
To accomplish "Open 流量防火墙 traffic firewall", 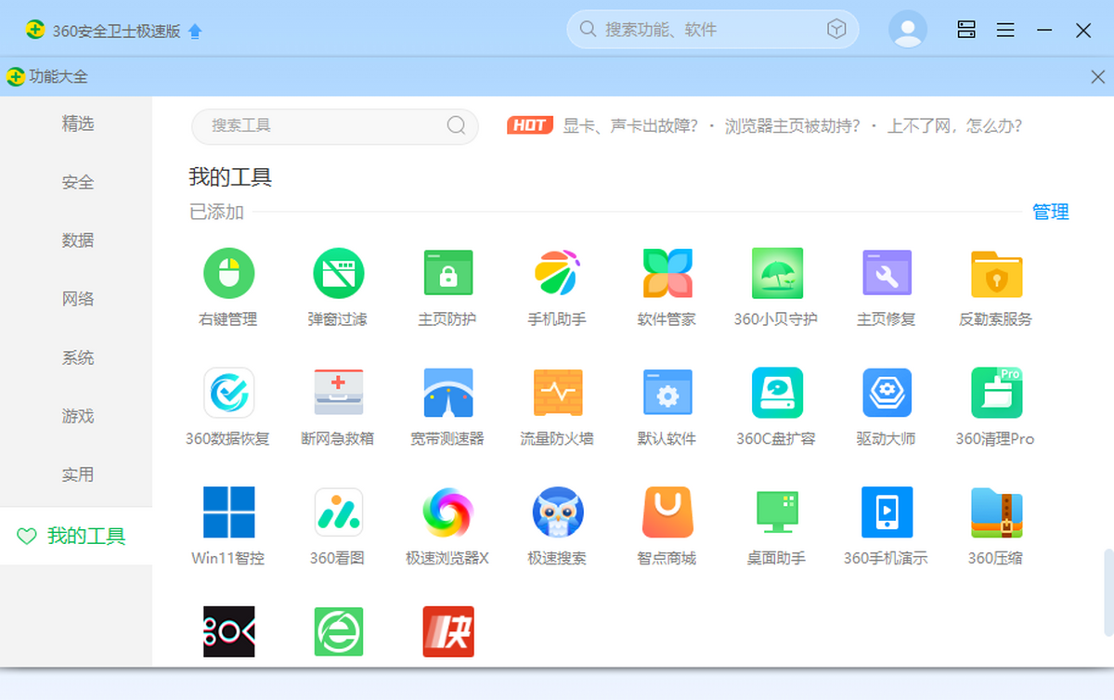I will tap(557, 393).
